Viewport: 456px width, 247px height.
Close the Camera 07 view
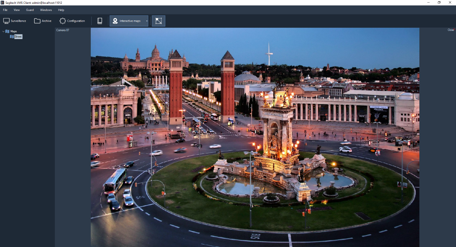pyautogui.click(x=451, y=30)
